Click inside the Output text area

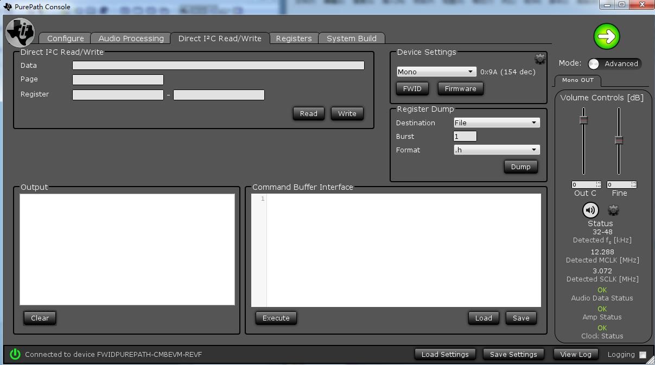pos(127,249)
